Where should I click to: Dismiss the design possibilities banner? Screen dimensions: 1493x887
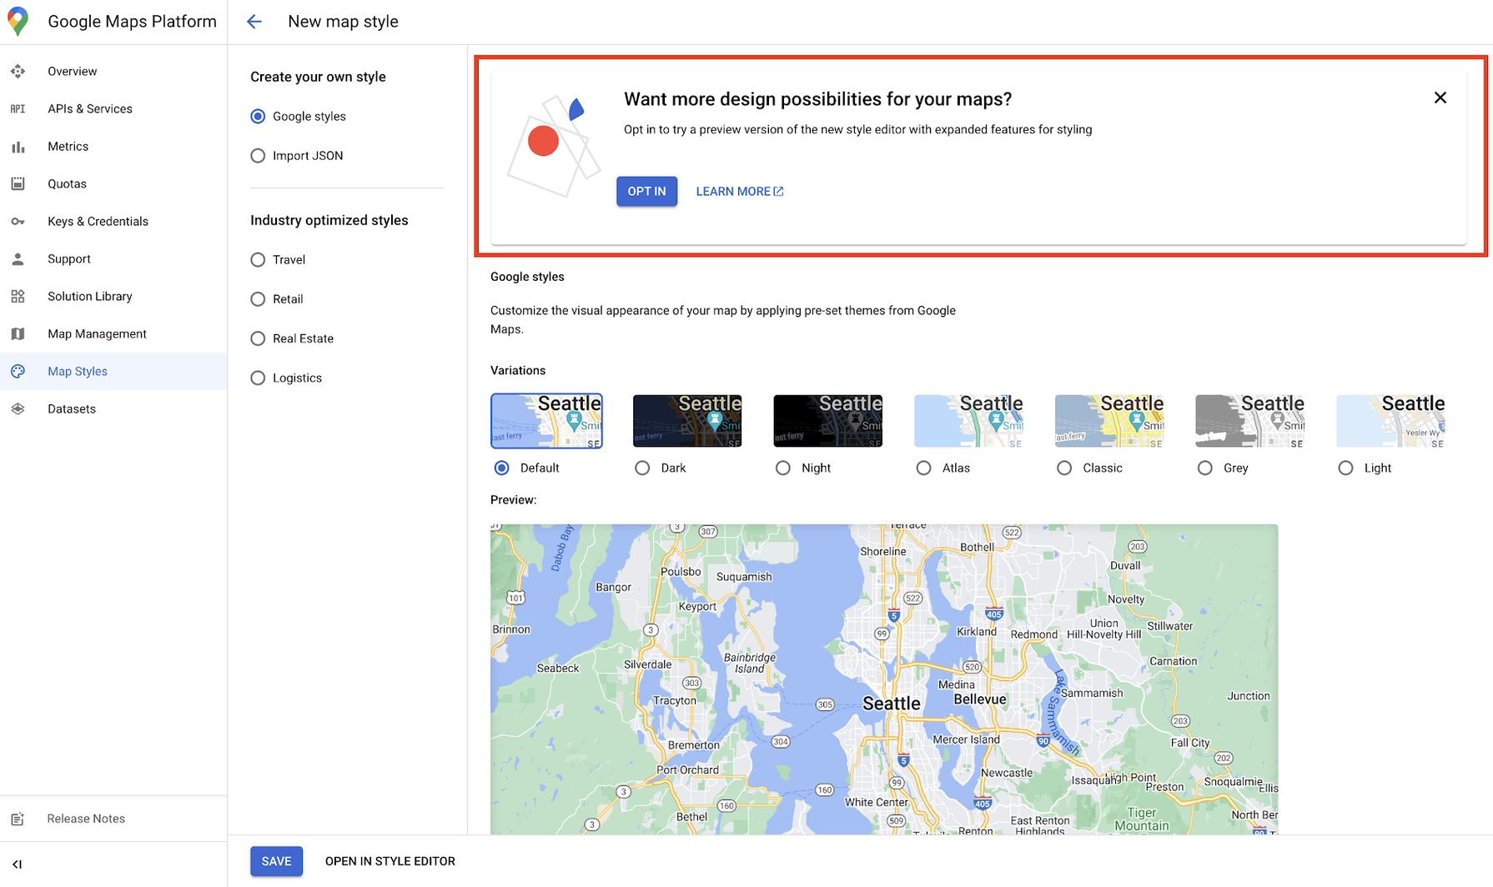[1440, 98]
